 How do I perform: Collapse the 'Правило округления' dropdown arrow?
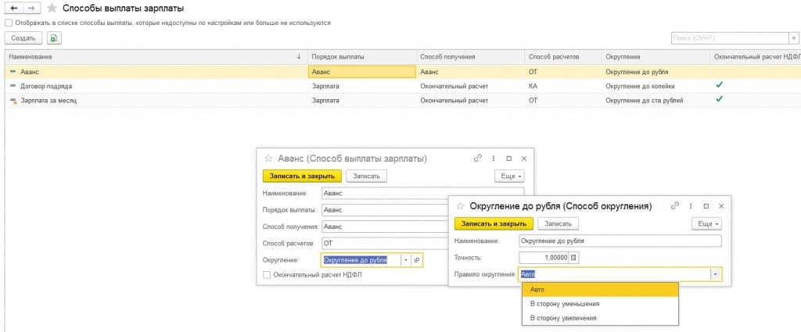point(714,274)
